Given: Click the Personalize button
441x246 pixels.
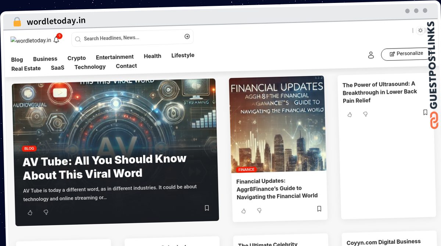Looking at the screenshot, I should [406, 54].
